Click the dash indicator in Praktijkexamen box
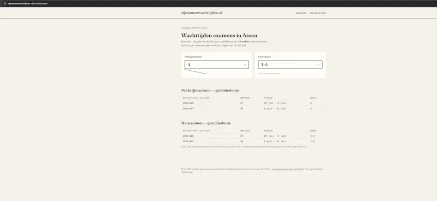437x201 pixels. (x=245, y=65)
